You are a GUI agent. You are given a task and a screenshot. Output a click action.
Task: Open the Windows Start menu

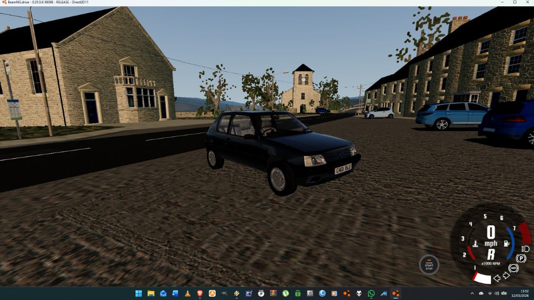tap(139, 293)
